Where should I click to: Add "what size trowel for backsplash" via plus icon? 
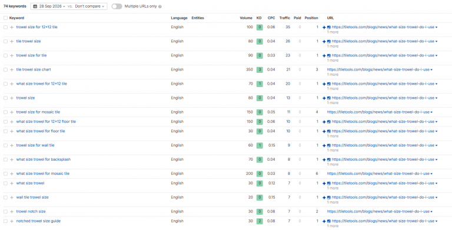(x=12, y=159)
